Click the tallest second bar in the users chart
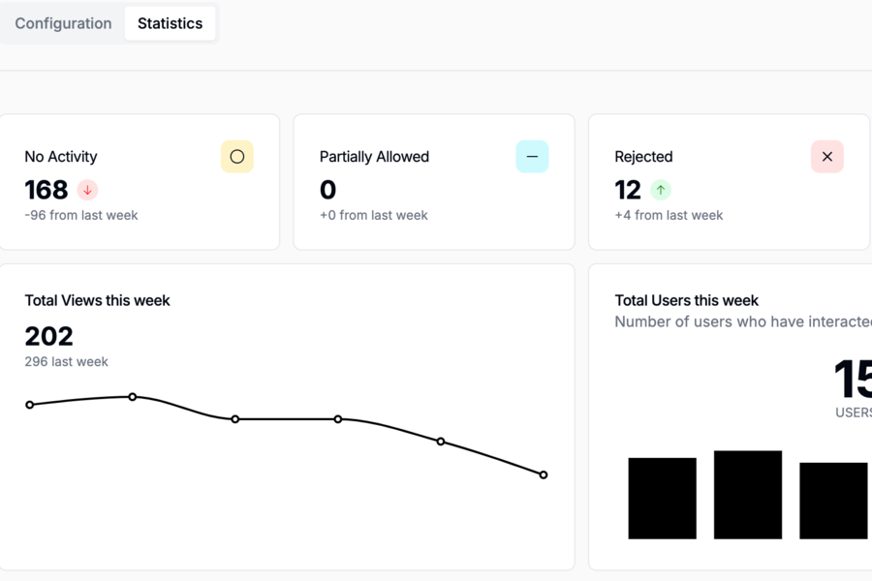Image resolution: width=872 pixels, height=581 pixels. 748,495
